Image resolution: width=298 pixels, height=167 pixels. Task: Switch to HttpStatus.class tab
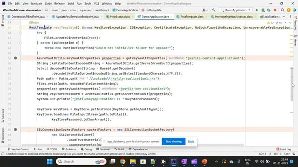coord(120,17)
